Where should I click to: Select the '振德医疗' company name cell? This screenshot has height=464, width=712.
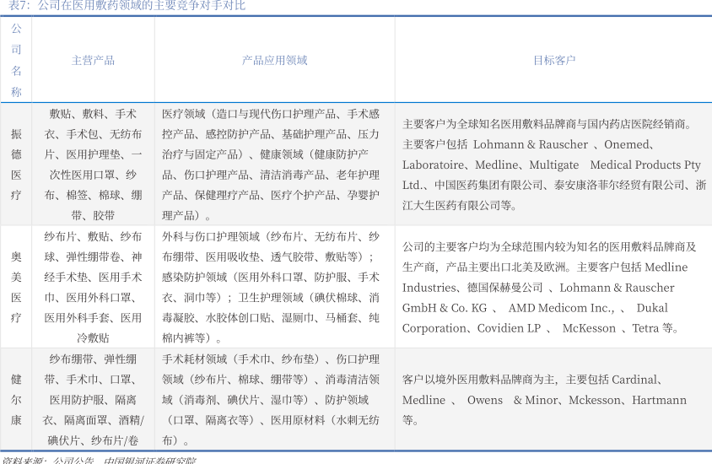[x=16, y=165]
